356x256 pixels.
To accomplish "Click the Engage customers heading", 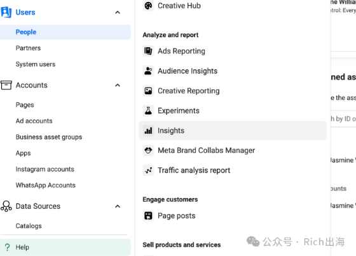I will click(x=170, y=199).
